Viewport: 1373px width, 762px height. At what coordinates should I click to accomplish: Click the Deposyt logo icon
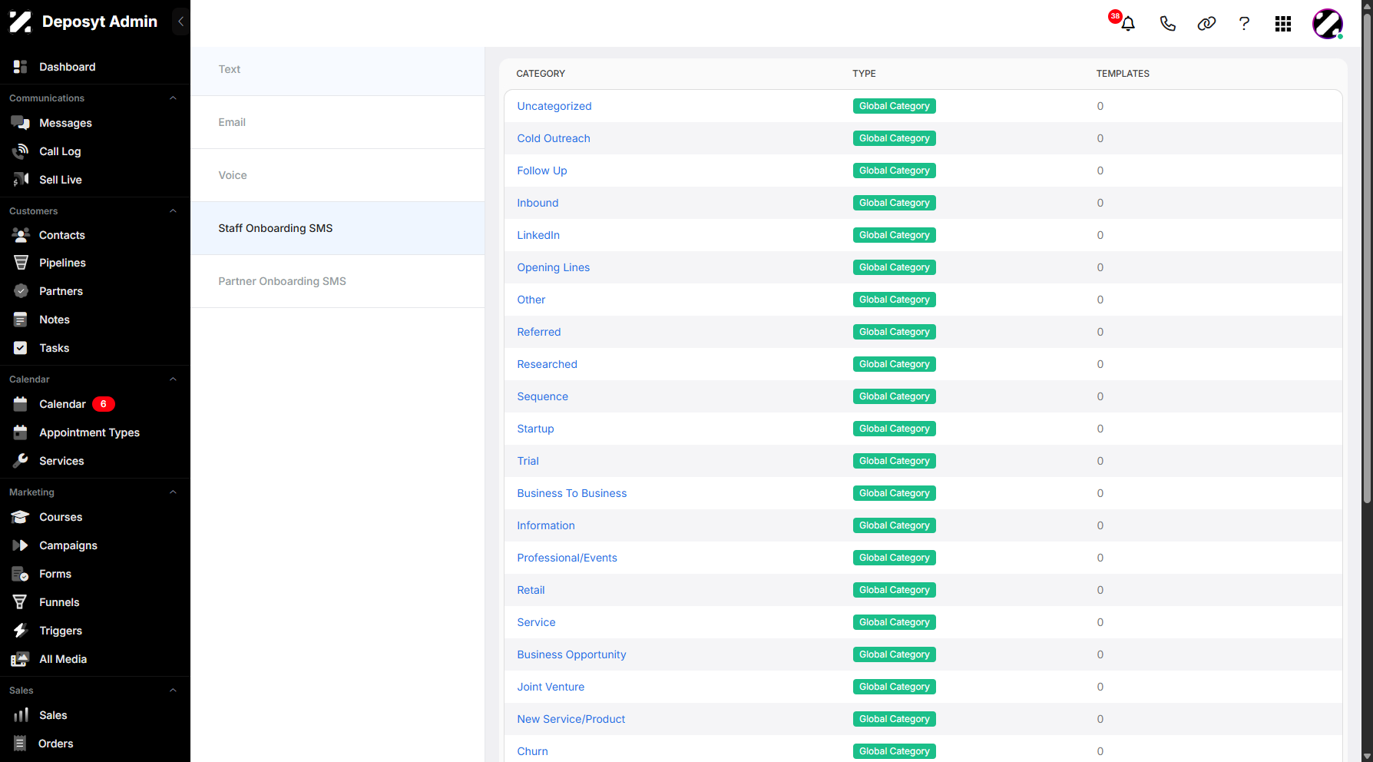coord(21,22)
